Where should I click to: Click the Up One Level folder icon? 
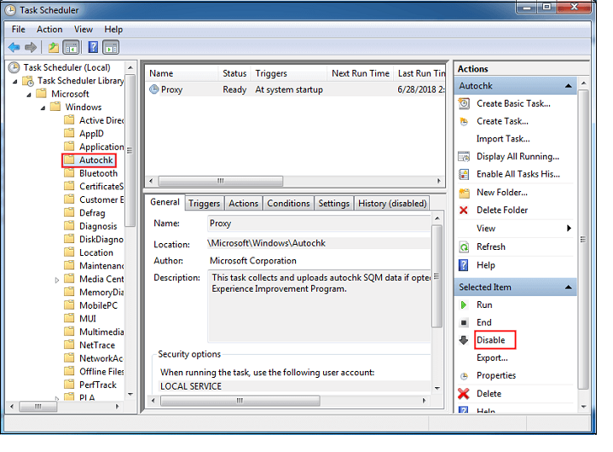click(53, 47)
